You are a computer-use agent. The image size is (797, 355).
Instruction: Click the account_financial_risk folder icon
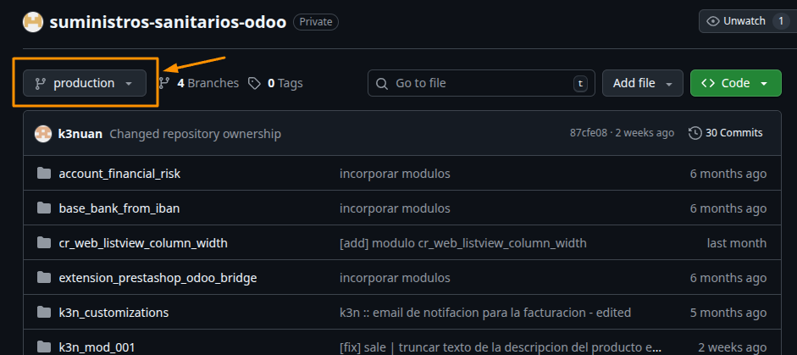click(44, 174)
